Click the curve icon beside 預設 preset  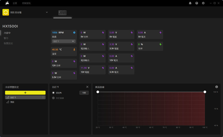point(8,102)
